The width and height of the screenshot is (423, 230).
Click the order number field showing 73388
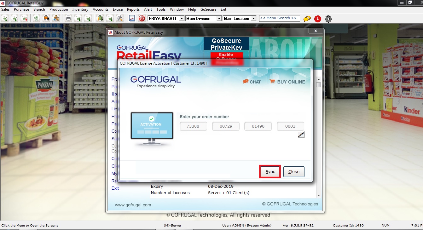tap(194, 126)
